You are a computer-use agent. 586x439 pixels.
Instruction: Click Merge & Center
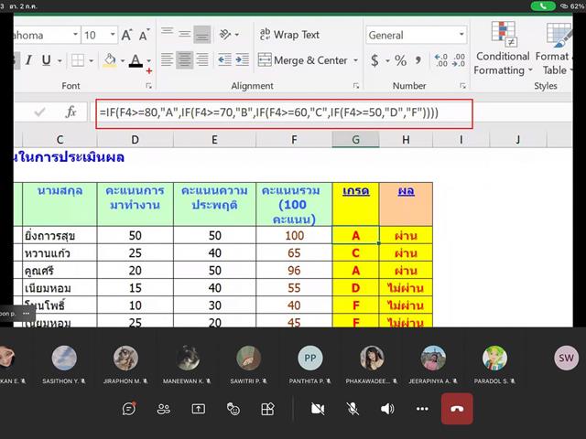click(x=303, y=60)
